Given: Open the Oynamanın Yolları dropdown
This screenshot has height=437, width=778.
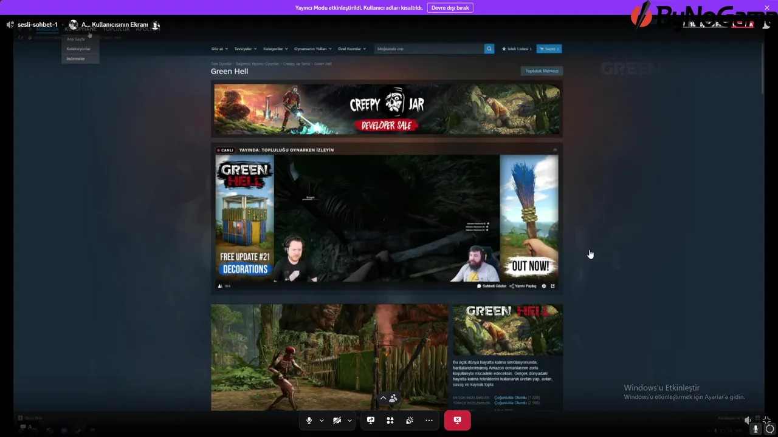Looking at the screenshot, I should tap(312, 49).
